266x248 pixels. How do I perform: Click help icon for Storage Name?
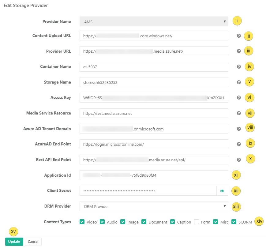coord(239,82)
